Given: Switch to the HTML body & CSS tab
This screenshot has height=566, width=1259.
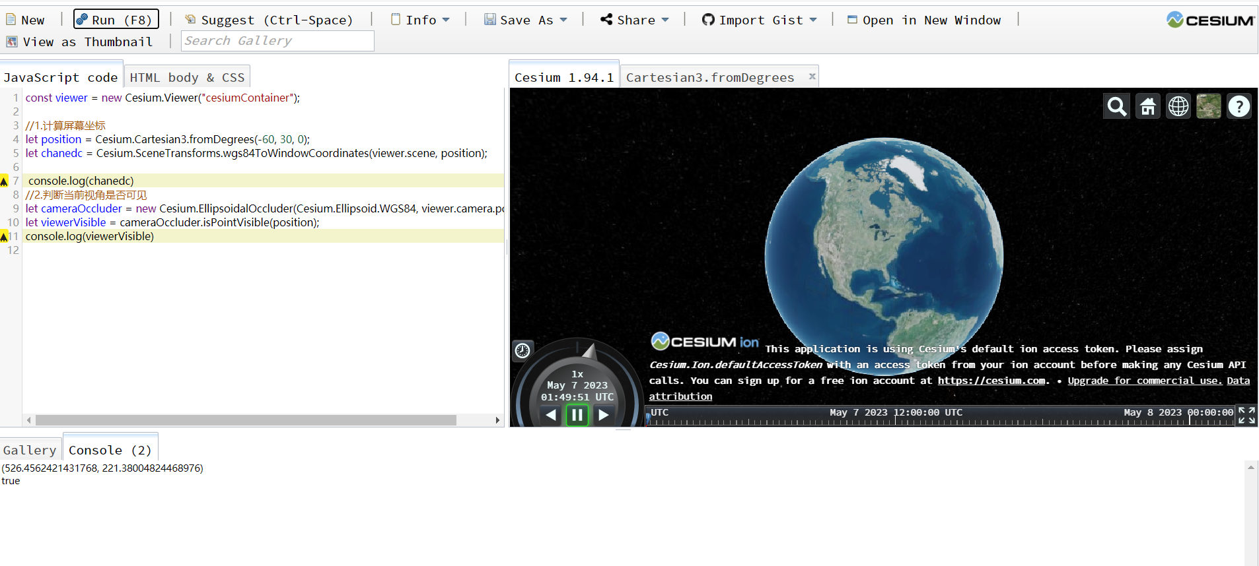Looking at the screenshot, I should 187,77.
